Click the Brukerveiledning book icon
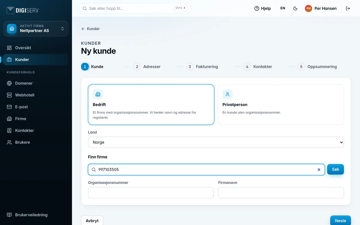 click(9, 215)
